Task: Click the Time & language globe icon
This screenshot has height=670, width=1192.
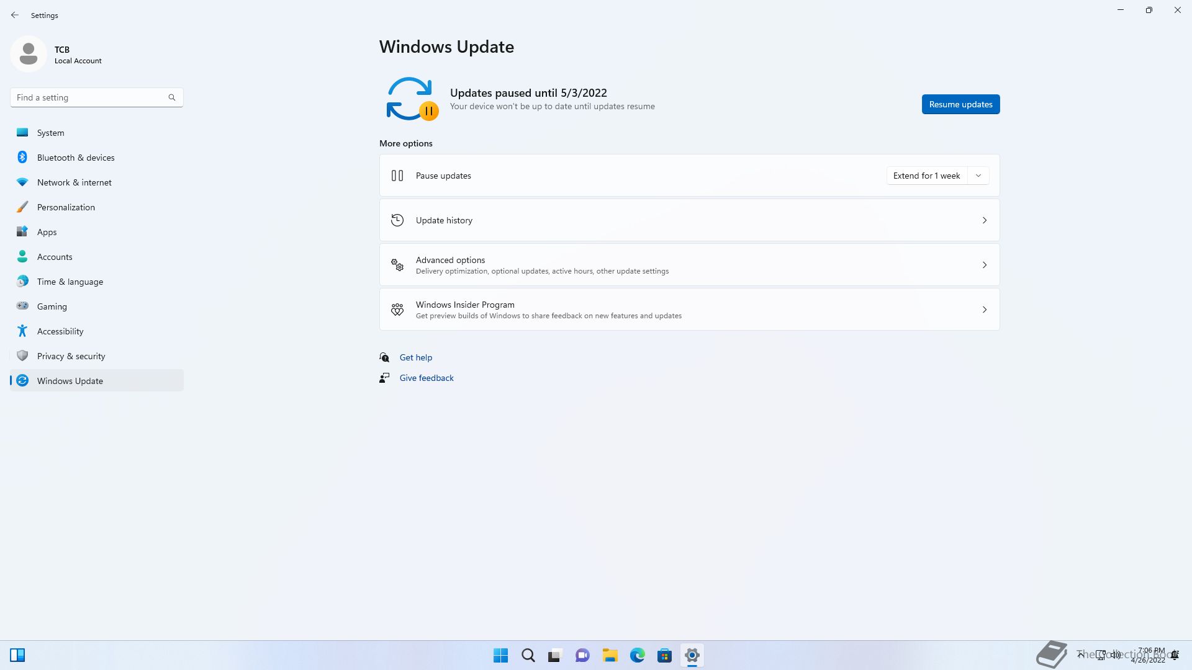Action: pos(22,282)
